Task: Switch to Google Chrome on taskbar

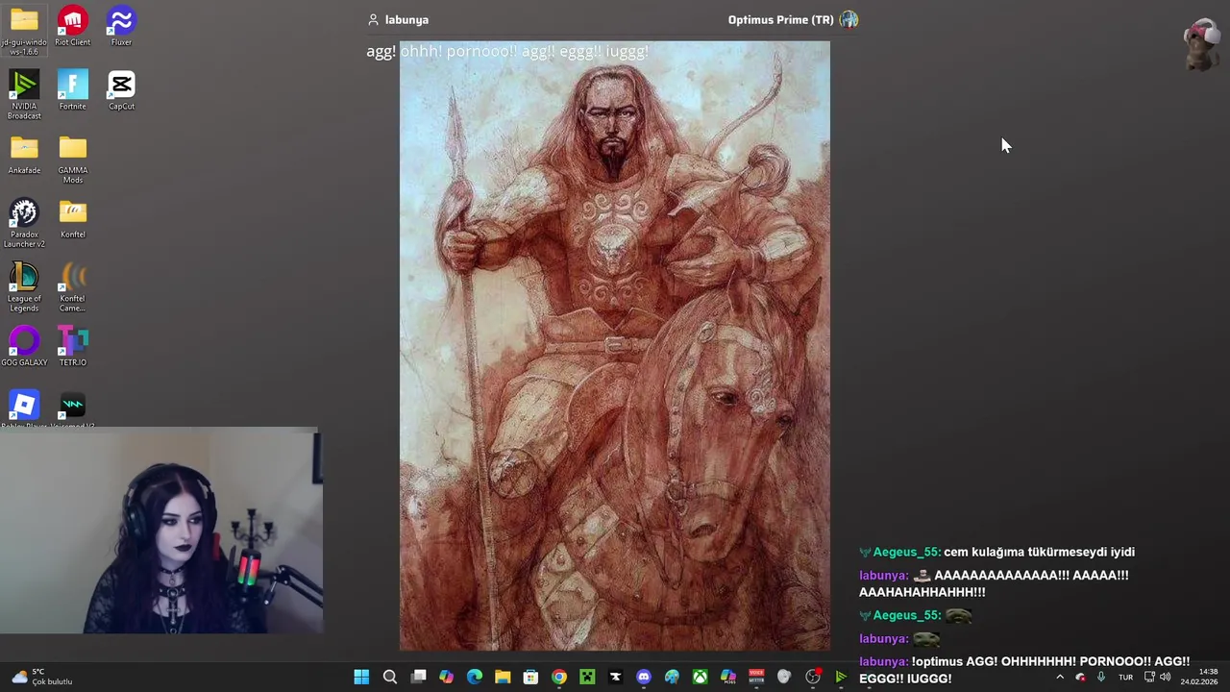Action: click(559, 678)
